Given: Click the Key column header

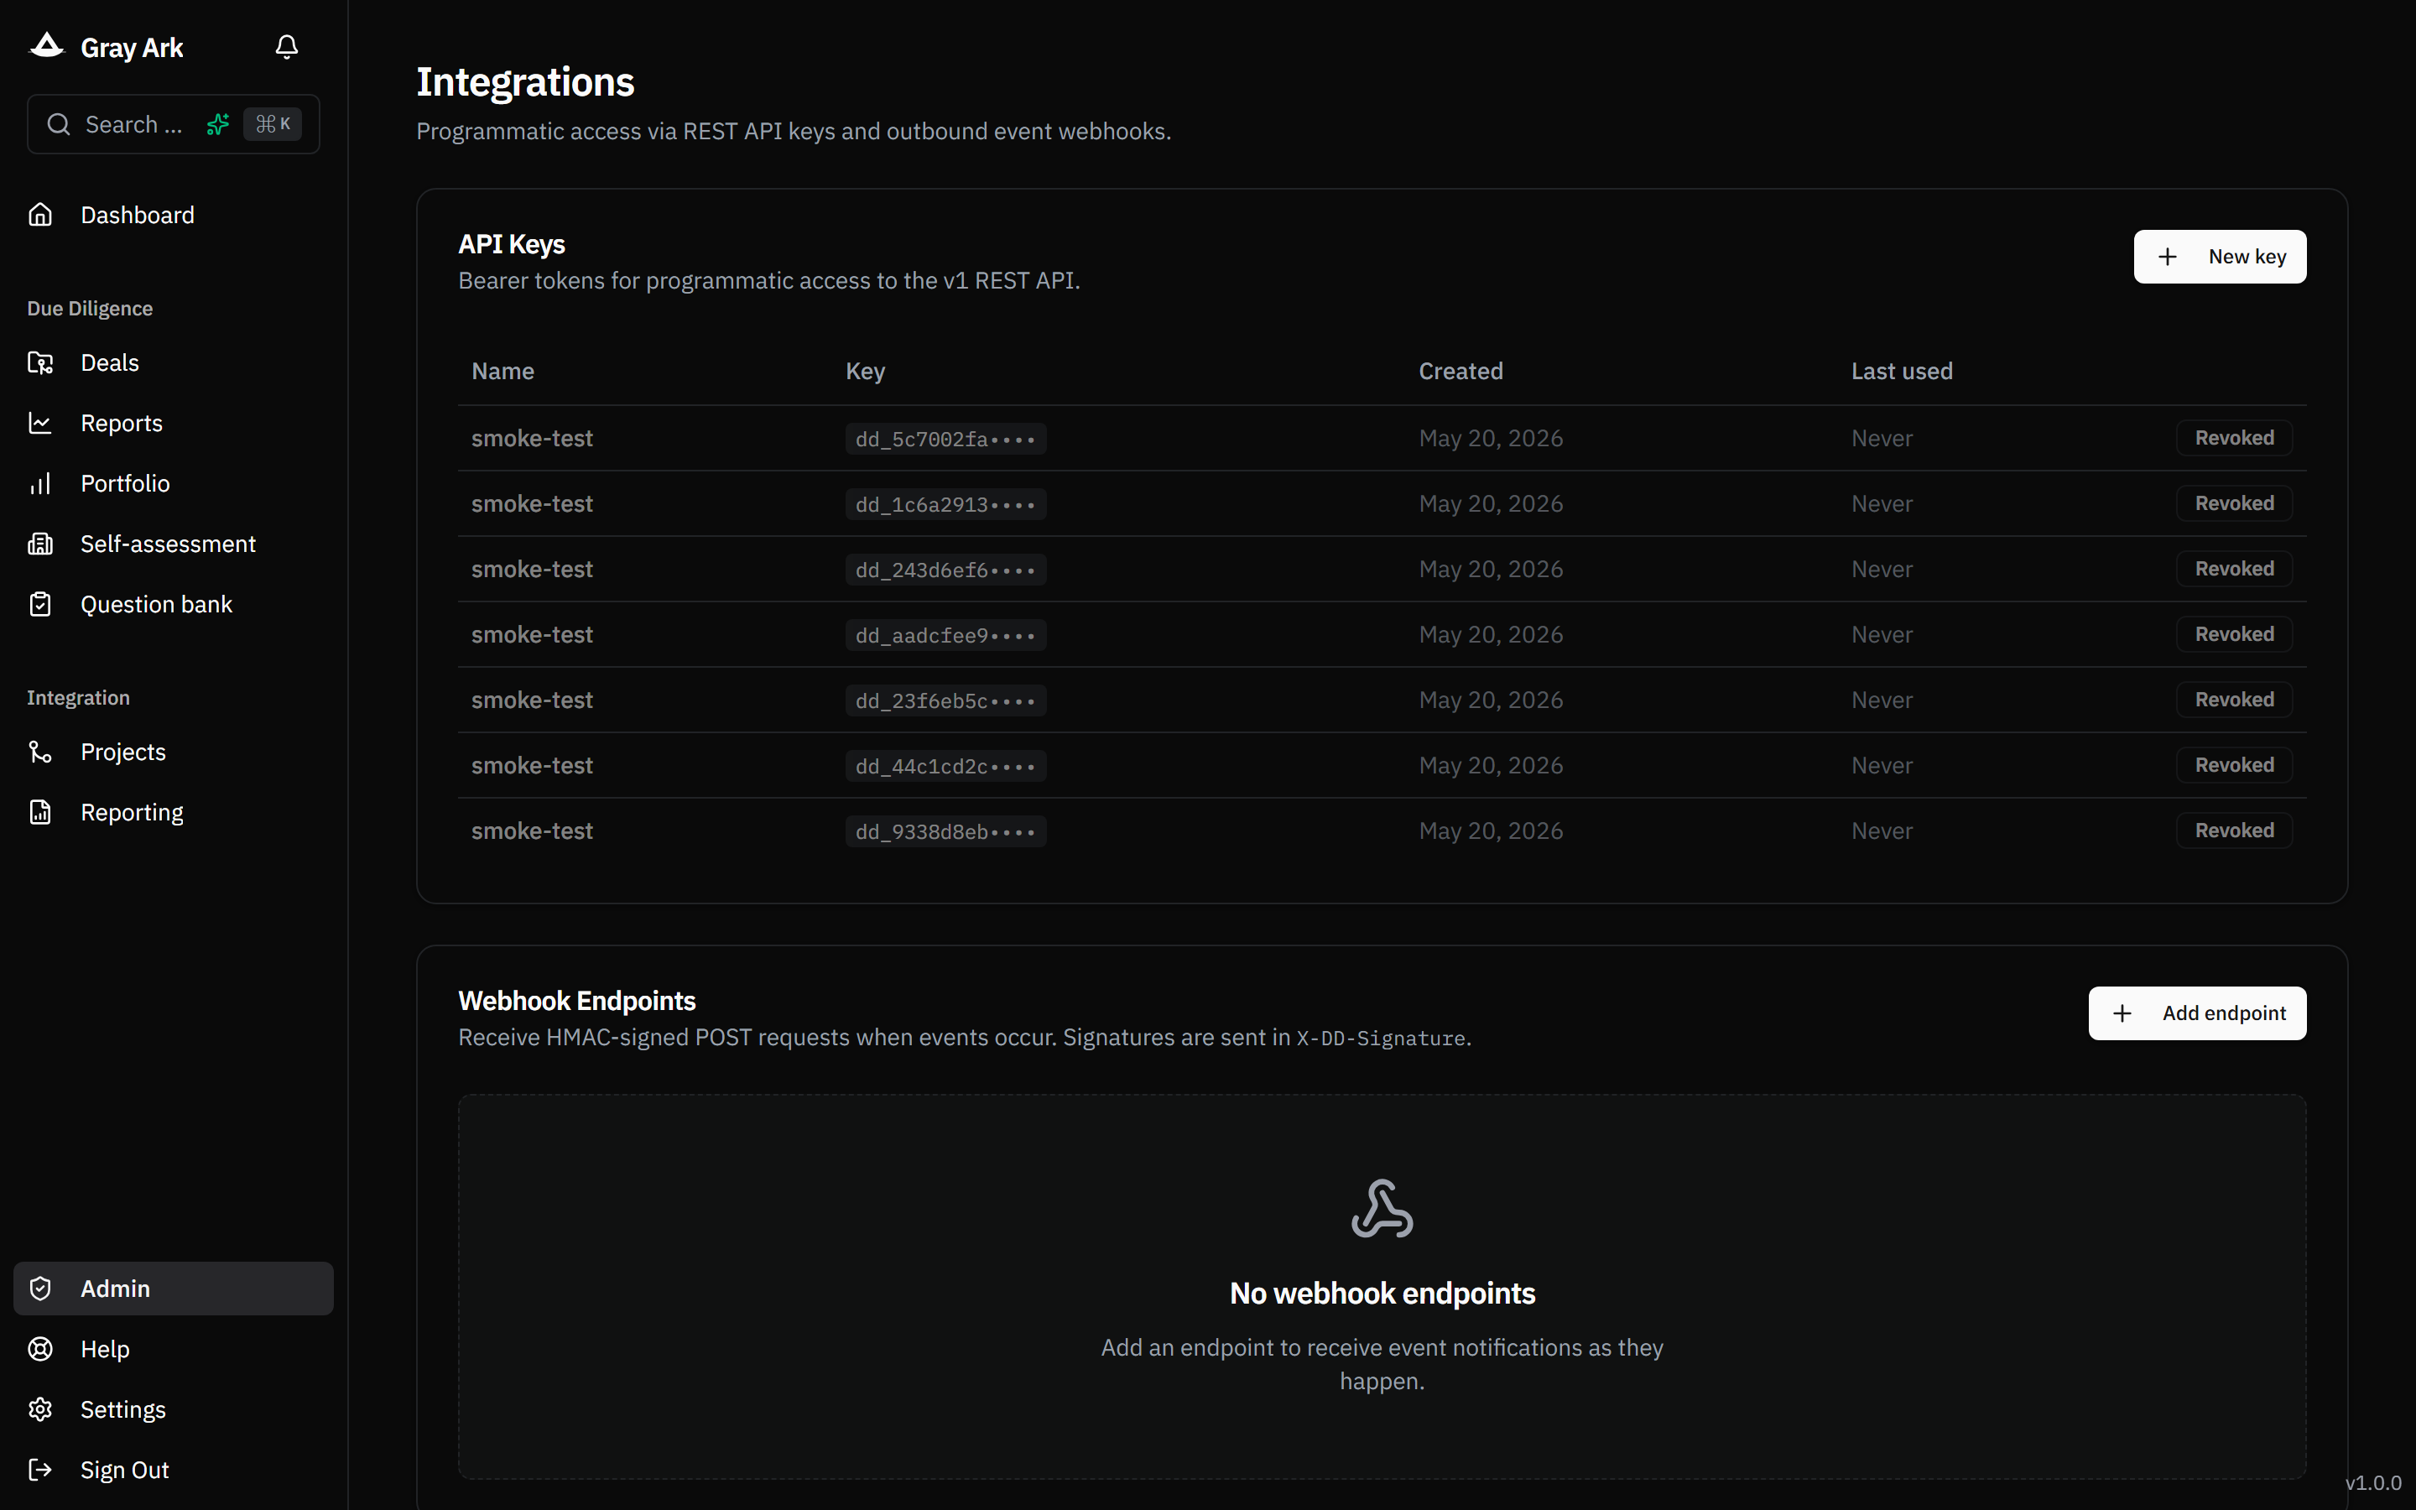Looking at the screenshot, I should (x=865, y=372).
